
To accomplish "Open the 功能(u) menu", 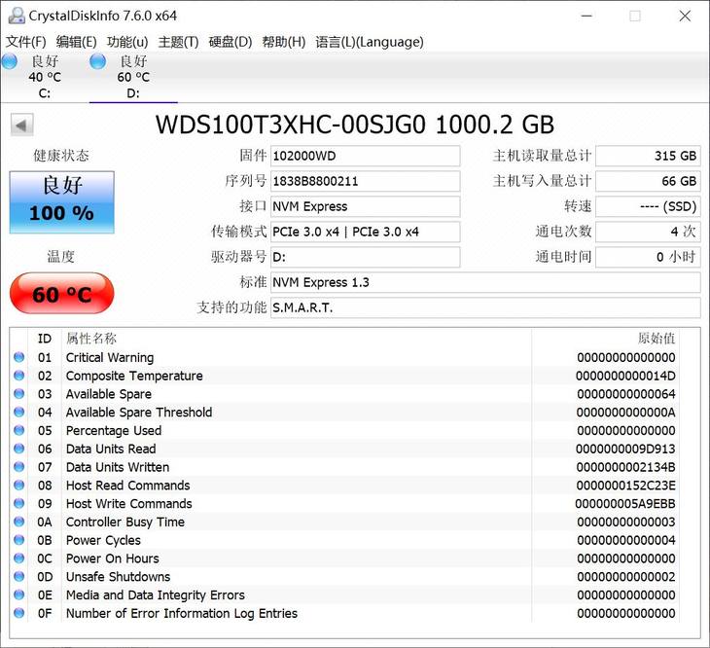I will (x=127, y=42).
